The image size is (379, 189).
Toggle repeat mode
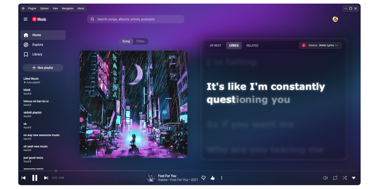335,178
